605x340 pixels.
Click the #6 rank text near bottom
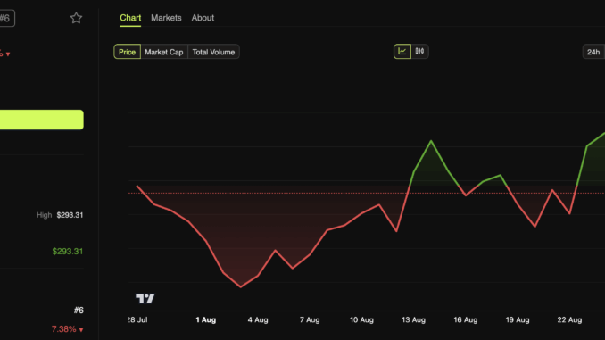(79, 311)
